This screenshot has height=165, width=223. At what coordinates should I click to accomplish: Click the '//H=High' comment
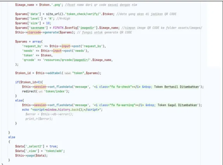coord(63,19)
